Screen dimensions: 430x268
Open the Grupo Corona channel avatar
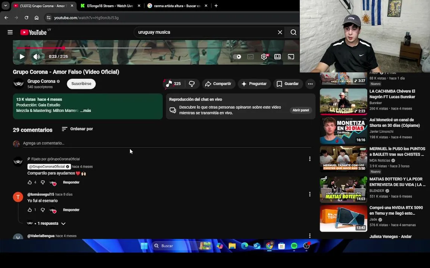tap(18, 84)
